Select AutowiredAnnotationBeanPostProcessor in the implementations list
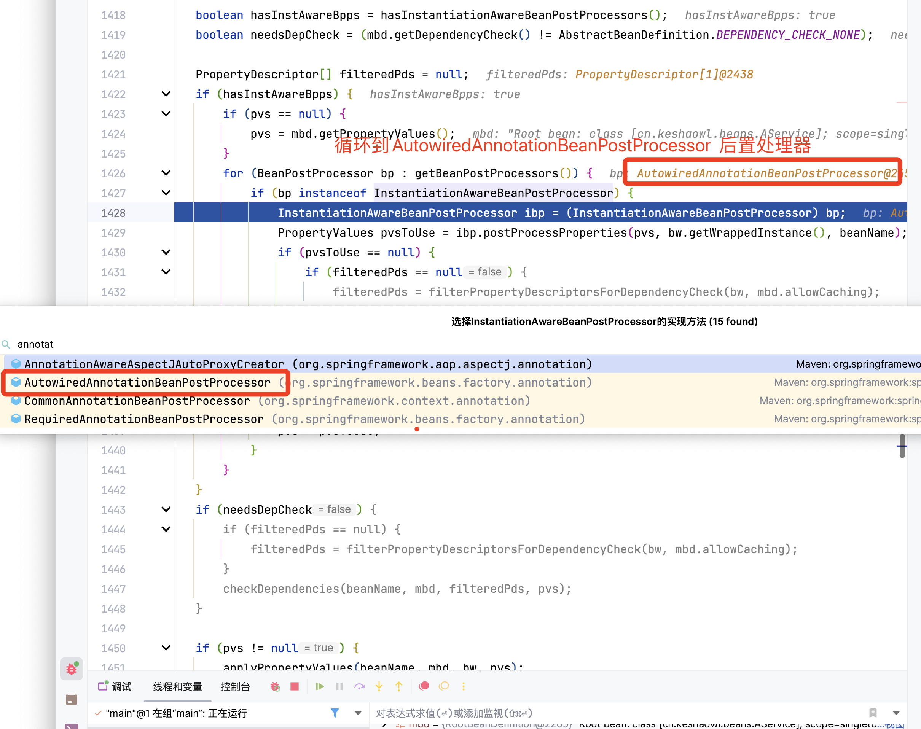This screenshot has width=921, height=729. [147, 382]
